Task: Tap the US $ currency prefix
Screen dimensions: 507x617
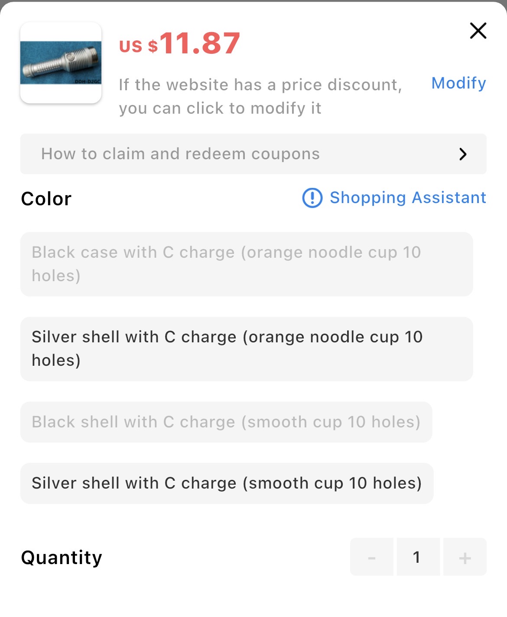Action: 138,46
